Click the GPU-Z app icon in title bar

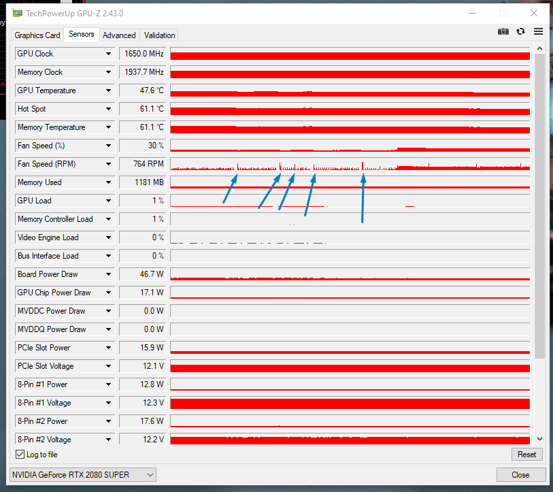click(x=17, y=14)
